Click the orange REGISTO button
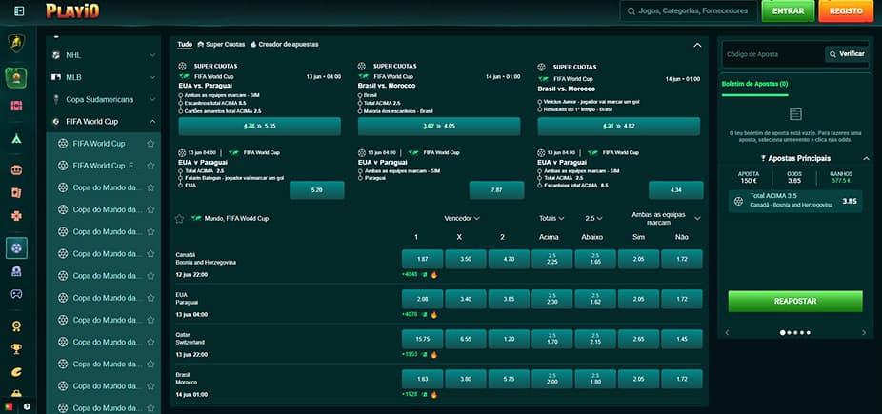This screenshot has height=414, width=882. point(846,11)
